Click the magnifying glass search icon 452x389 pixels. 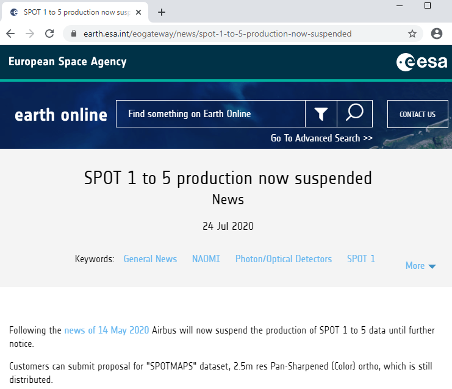pos(354,113)
